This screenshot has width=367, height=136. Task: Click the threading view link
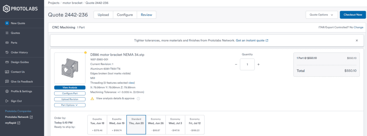(x=131, y=83)
